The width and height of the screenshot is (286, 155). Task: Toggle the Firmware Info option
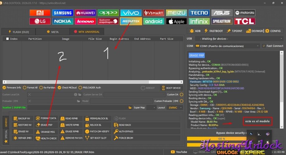coord(12,87)
